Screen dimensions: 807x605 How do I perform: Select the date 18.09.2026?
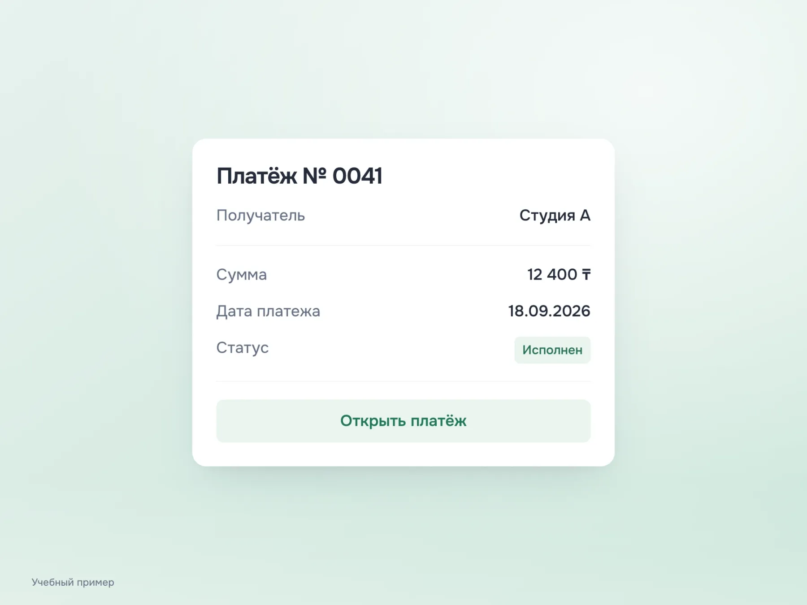[549, 311]
